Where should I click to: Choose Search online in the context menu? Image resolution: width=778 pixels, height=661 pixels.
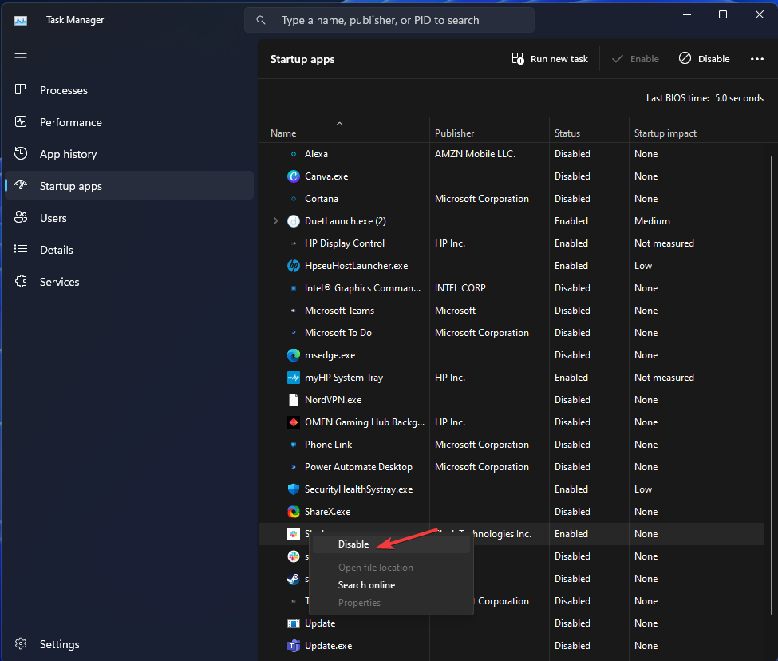click(391, 585)
